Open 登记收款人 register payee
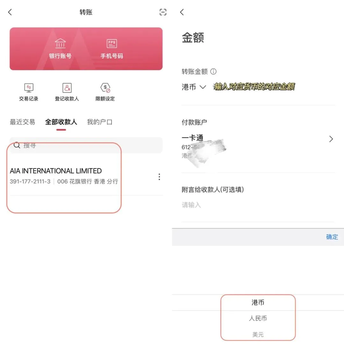344x344 pixels. pyautogui.click(x=67, y=92)
